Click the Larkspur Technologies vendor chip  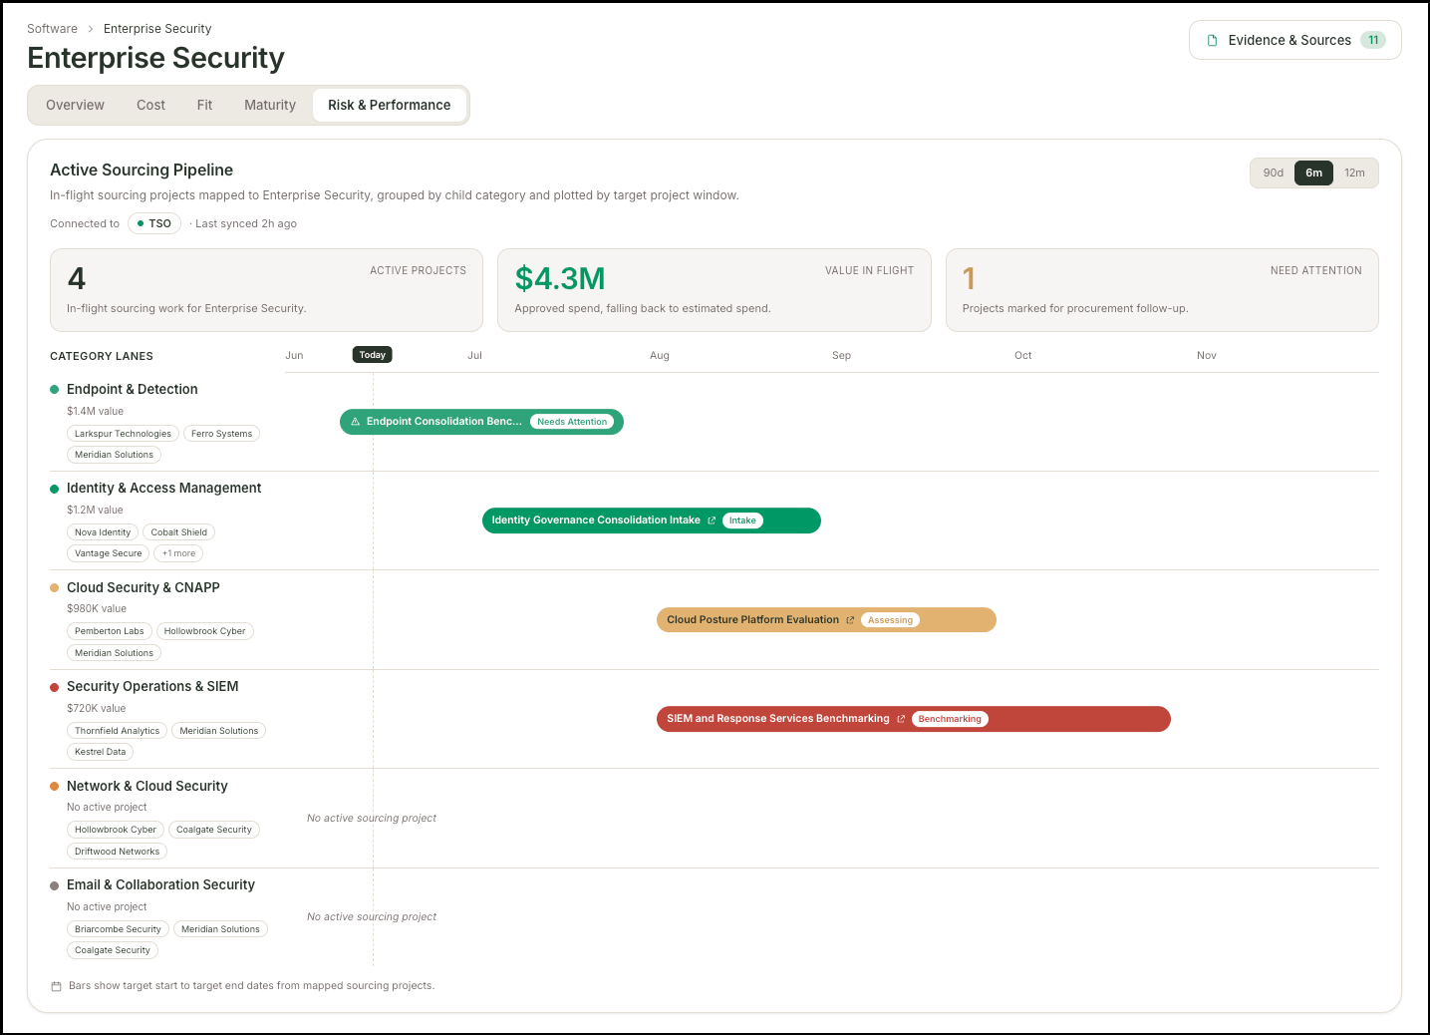(123, 434)
